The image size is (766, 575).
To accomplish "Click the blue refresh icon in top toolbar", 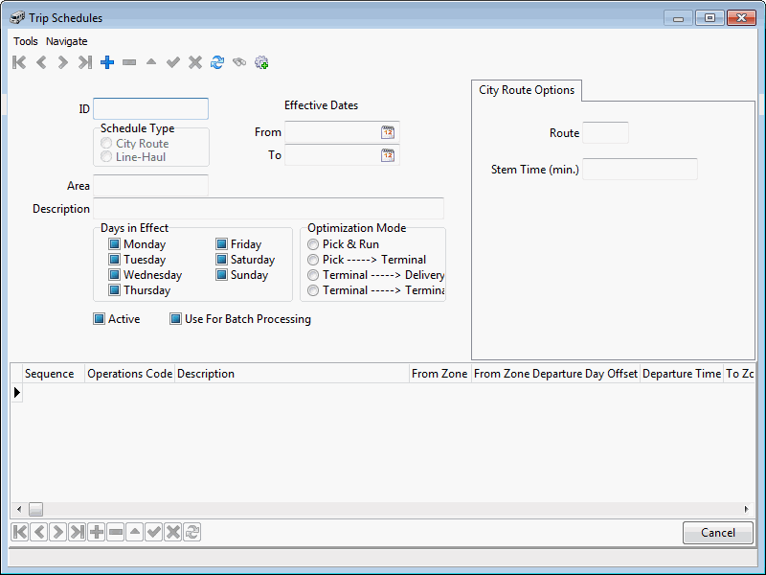I will coord(217,62).
